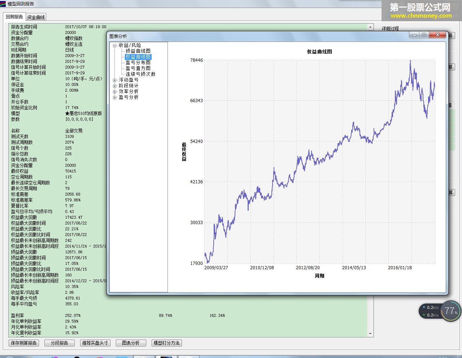Click the x-axis date 2016/01/18
462x358 pixels.
click(x=400, y=268)
